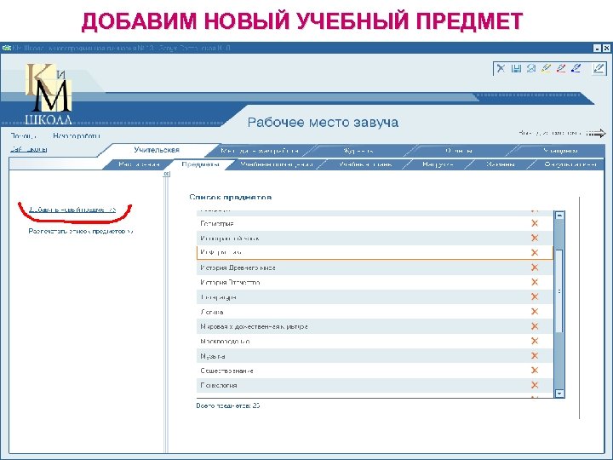This screenshot has width=613, height=460.
Task: Select the Музыка row
Action: [x=375, y=356]
